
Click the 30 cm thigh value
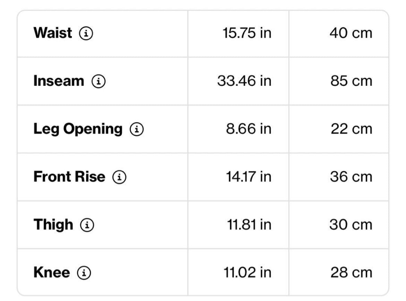351,225
